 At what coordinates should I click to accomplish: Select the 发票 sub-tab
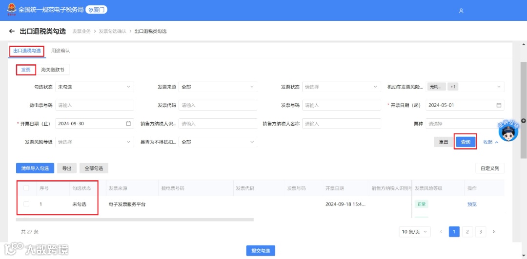click(26, 70)
